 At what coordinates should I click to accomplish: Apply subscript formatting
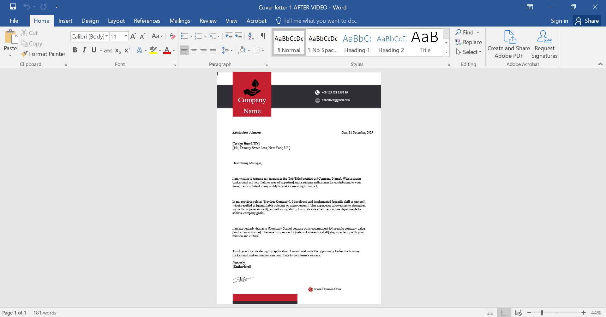[x=117, y=50]
